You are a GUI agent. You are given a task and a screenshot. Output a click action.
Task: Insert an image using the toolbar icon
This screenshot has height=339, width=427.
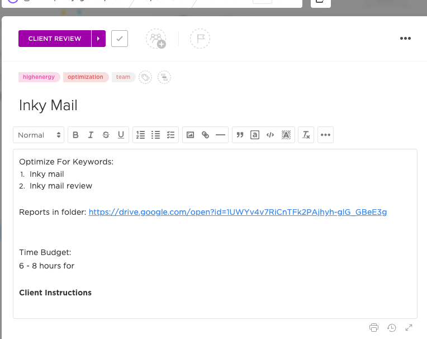190,135
